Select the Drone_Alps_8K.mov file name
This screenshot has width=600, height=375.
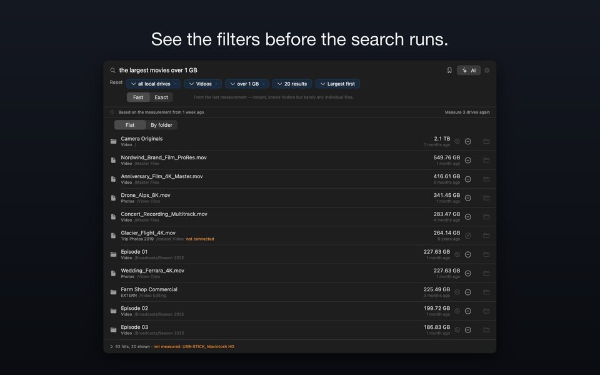146,195
